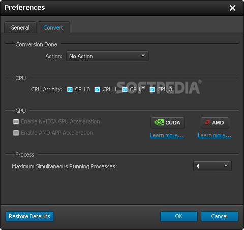The height and width of the screenshot is (230, 244).
Task: Click the Preferences window title
Action: [x=25, y=8]
